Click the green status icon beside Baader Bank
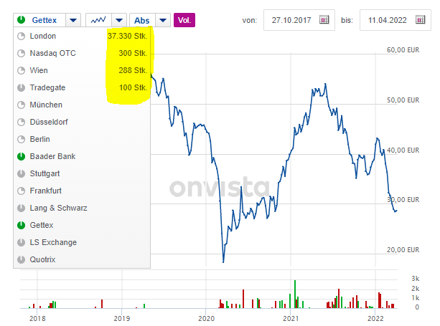The image size is (440, 326). (x=21, y=156)
